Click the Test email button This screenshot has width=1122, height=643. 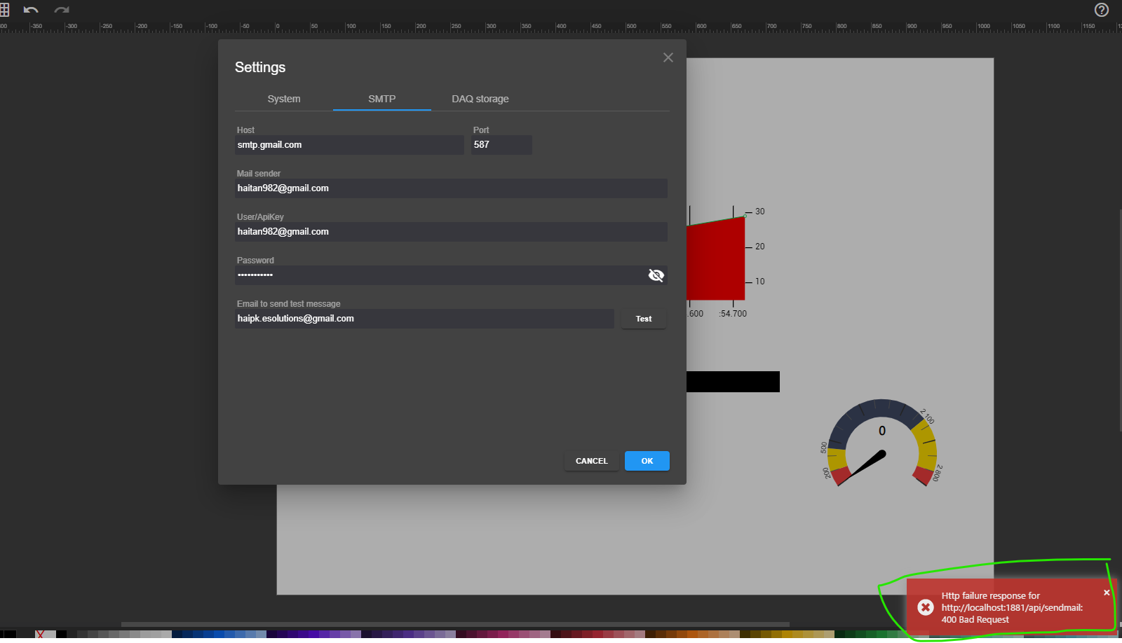(644, 319)
